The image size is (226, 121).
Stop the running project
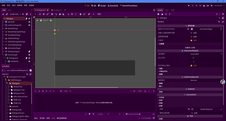coord(196,6)
